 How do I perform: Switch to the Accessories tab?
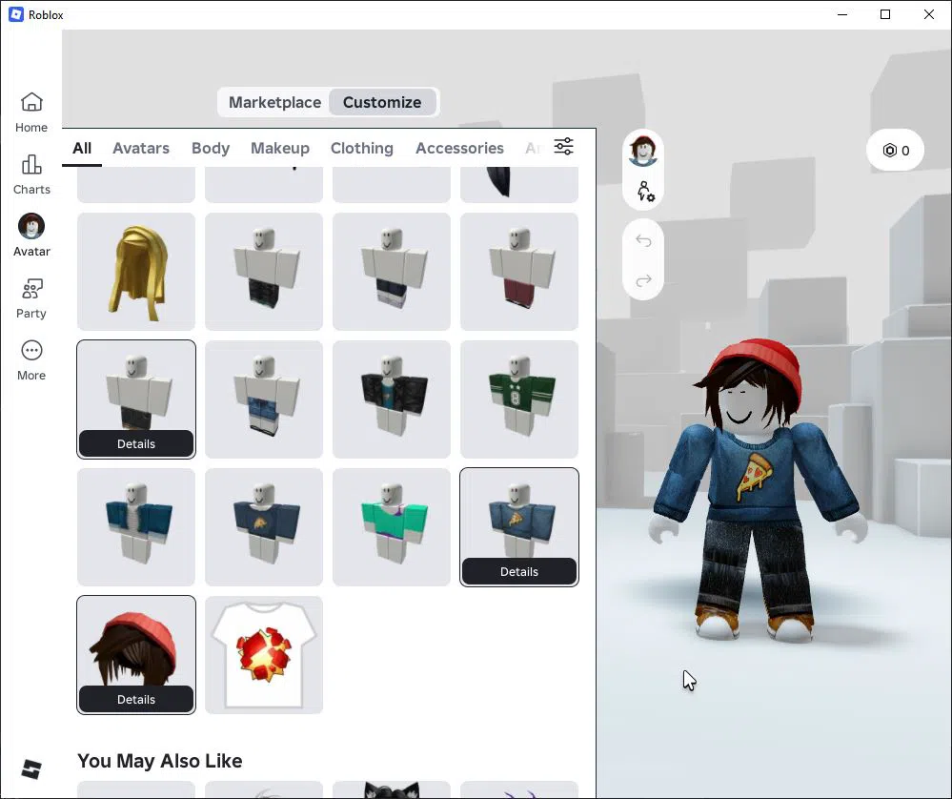click(459, 148)
